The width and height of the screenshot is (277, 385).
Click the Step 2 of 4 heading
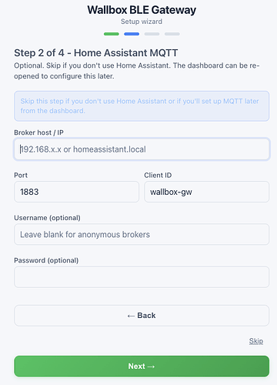[x=96, y=53]
